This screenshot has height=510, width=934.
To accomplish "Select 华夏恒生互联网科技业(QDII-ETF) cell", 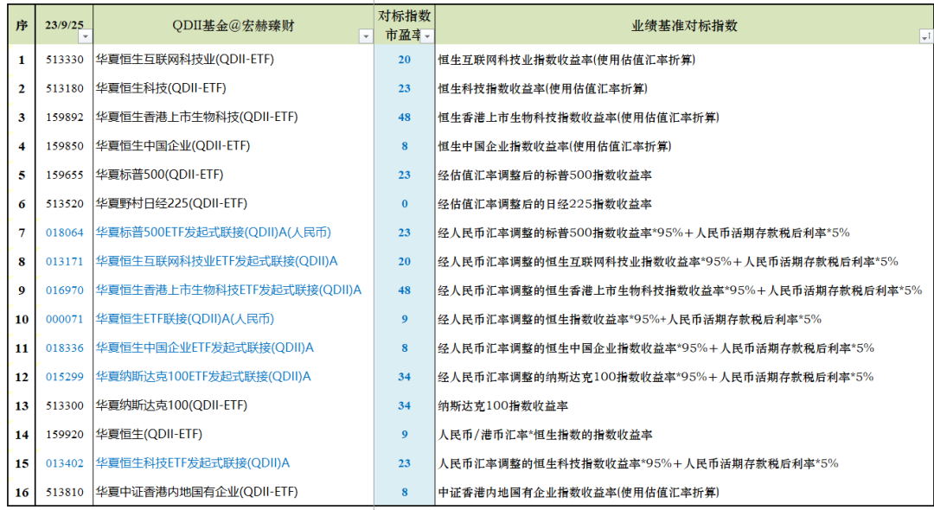I will tap(233, 60).
